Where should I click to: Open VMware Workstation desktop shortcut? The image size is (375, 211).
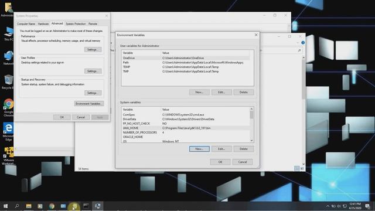tap(8, 156)
